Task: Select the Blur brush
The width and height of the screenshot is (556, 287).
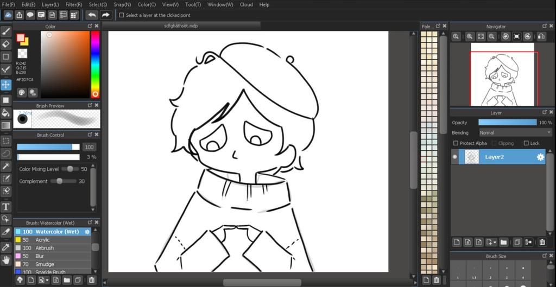Action: coord(53,256)
